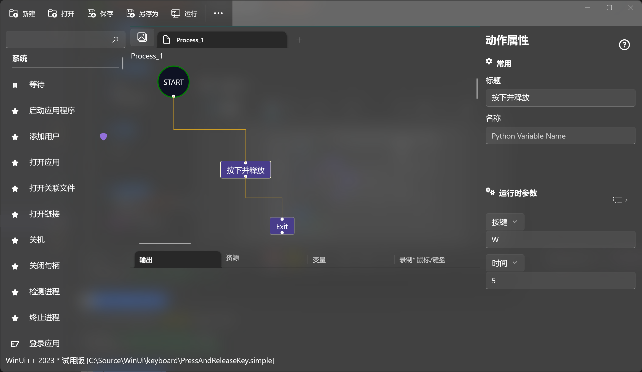Viewport: 642px width, 372px height.
Task: Click the Python Variable Name field
Action: [560, 136]
